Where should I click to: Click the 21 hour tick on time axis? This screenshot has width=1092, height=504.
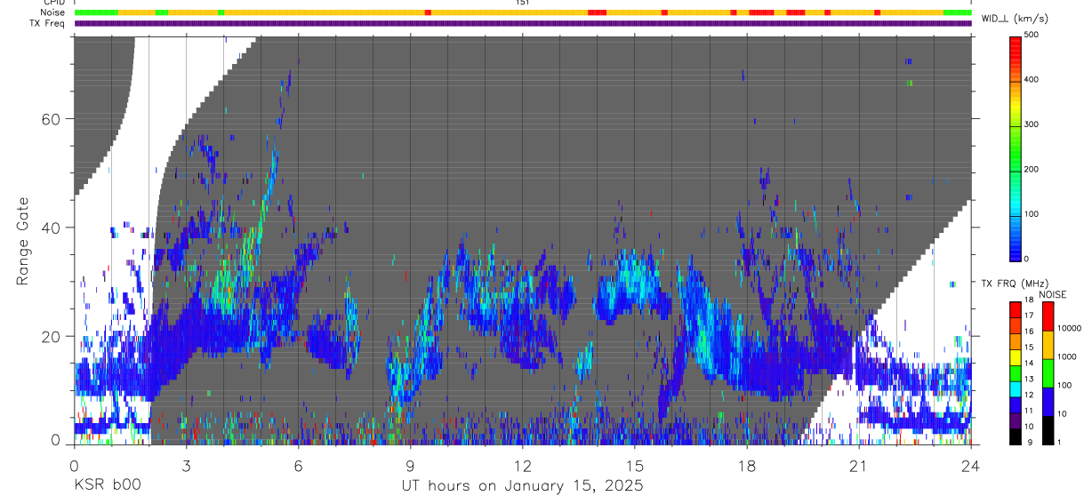click(x=859, y=465)
